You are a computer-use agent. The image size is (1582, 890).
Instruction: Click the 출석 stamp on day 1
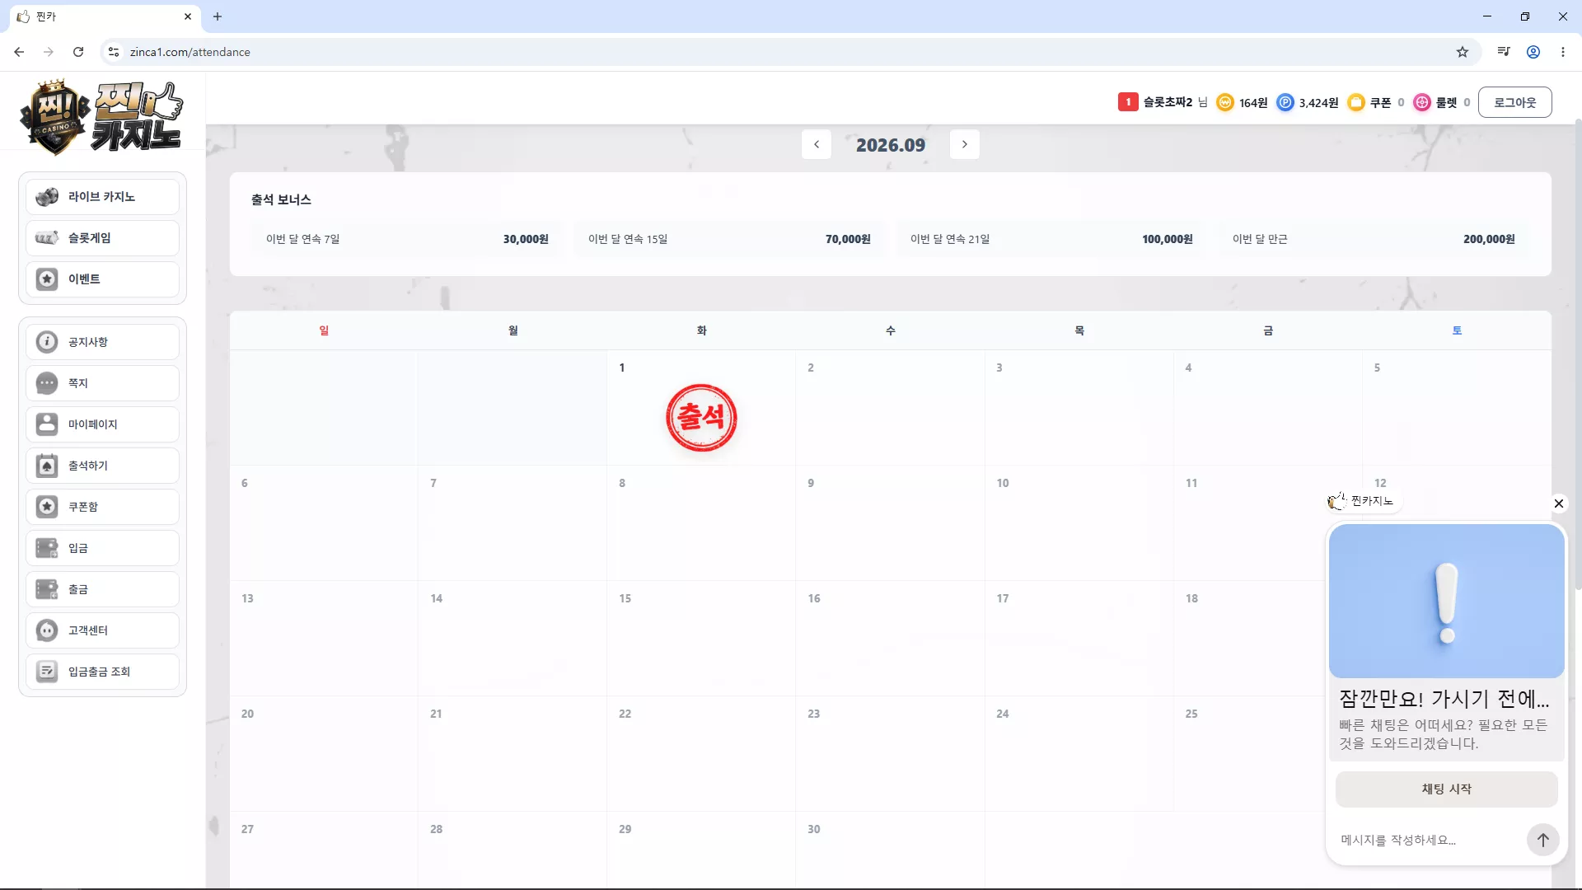click(701, 418)
